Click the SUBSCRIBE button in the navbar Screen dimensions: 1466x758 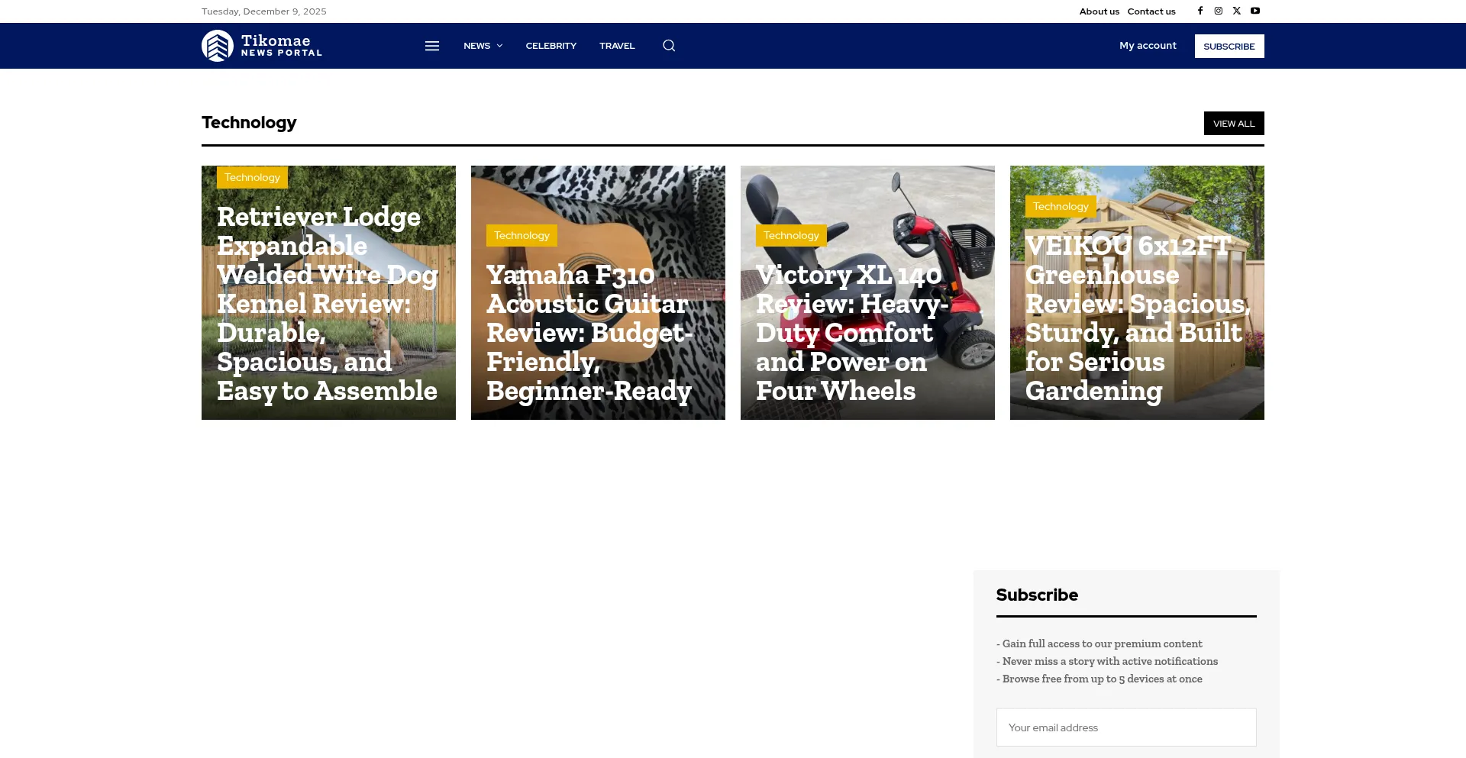coord(1229,46)
